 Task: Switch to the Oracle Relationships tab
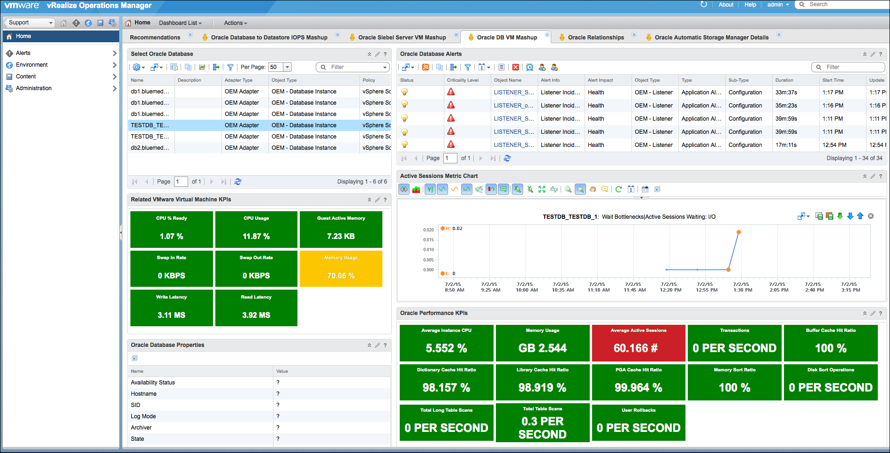[596, 38]
